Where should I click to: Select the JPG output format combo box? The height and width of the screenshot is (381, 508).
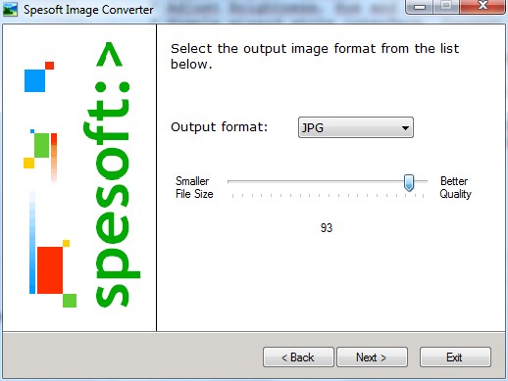356,127
